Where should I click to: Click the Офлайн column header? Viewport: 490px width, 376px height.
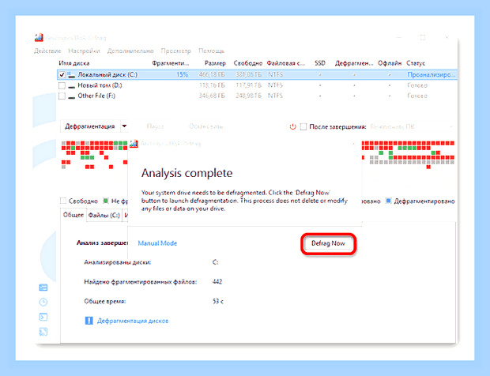(x=390, y=63)
